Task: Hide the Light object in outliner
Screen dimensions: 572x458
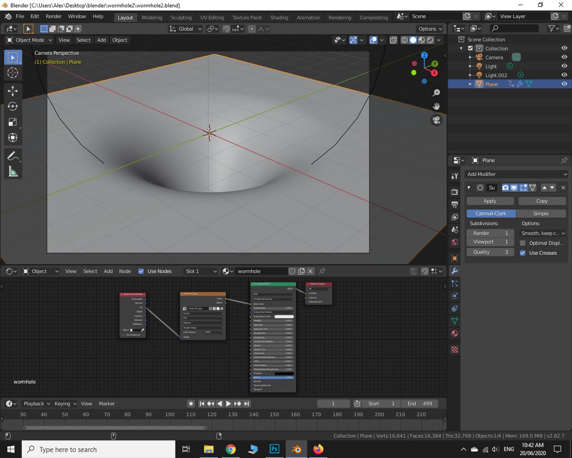Action: [x=564, y=66]
